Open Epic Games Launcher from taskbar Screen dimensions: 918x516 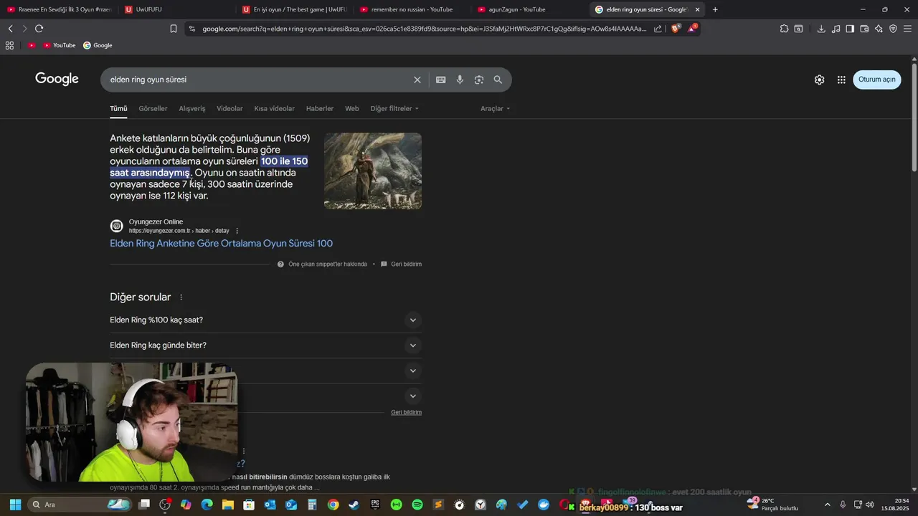tap(375, 505)
